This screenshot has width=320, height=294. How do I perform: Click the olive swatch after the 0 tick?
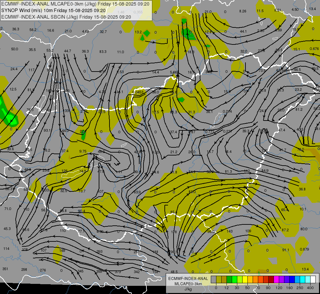pyautogui.click(x=219, y=279)
